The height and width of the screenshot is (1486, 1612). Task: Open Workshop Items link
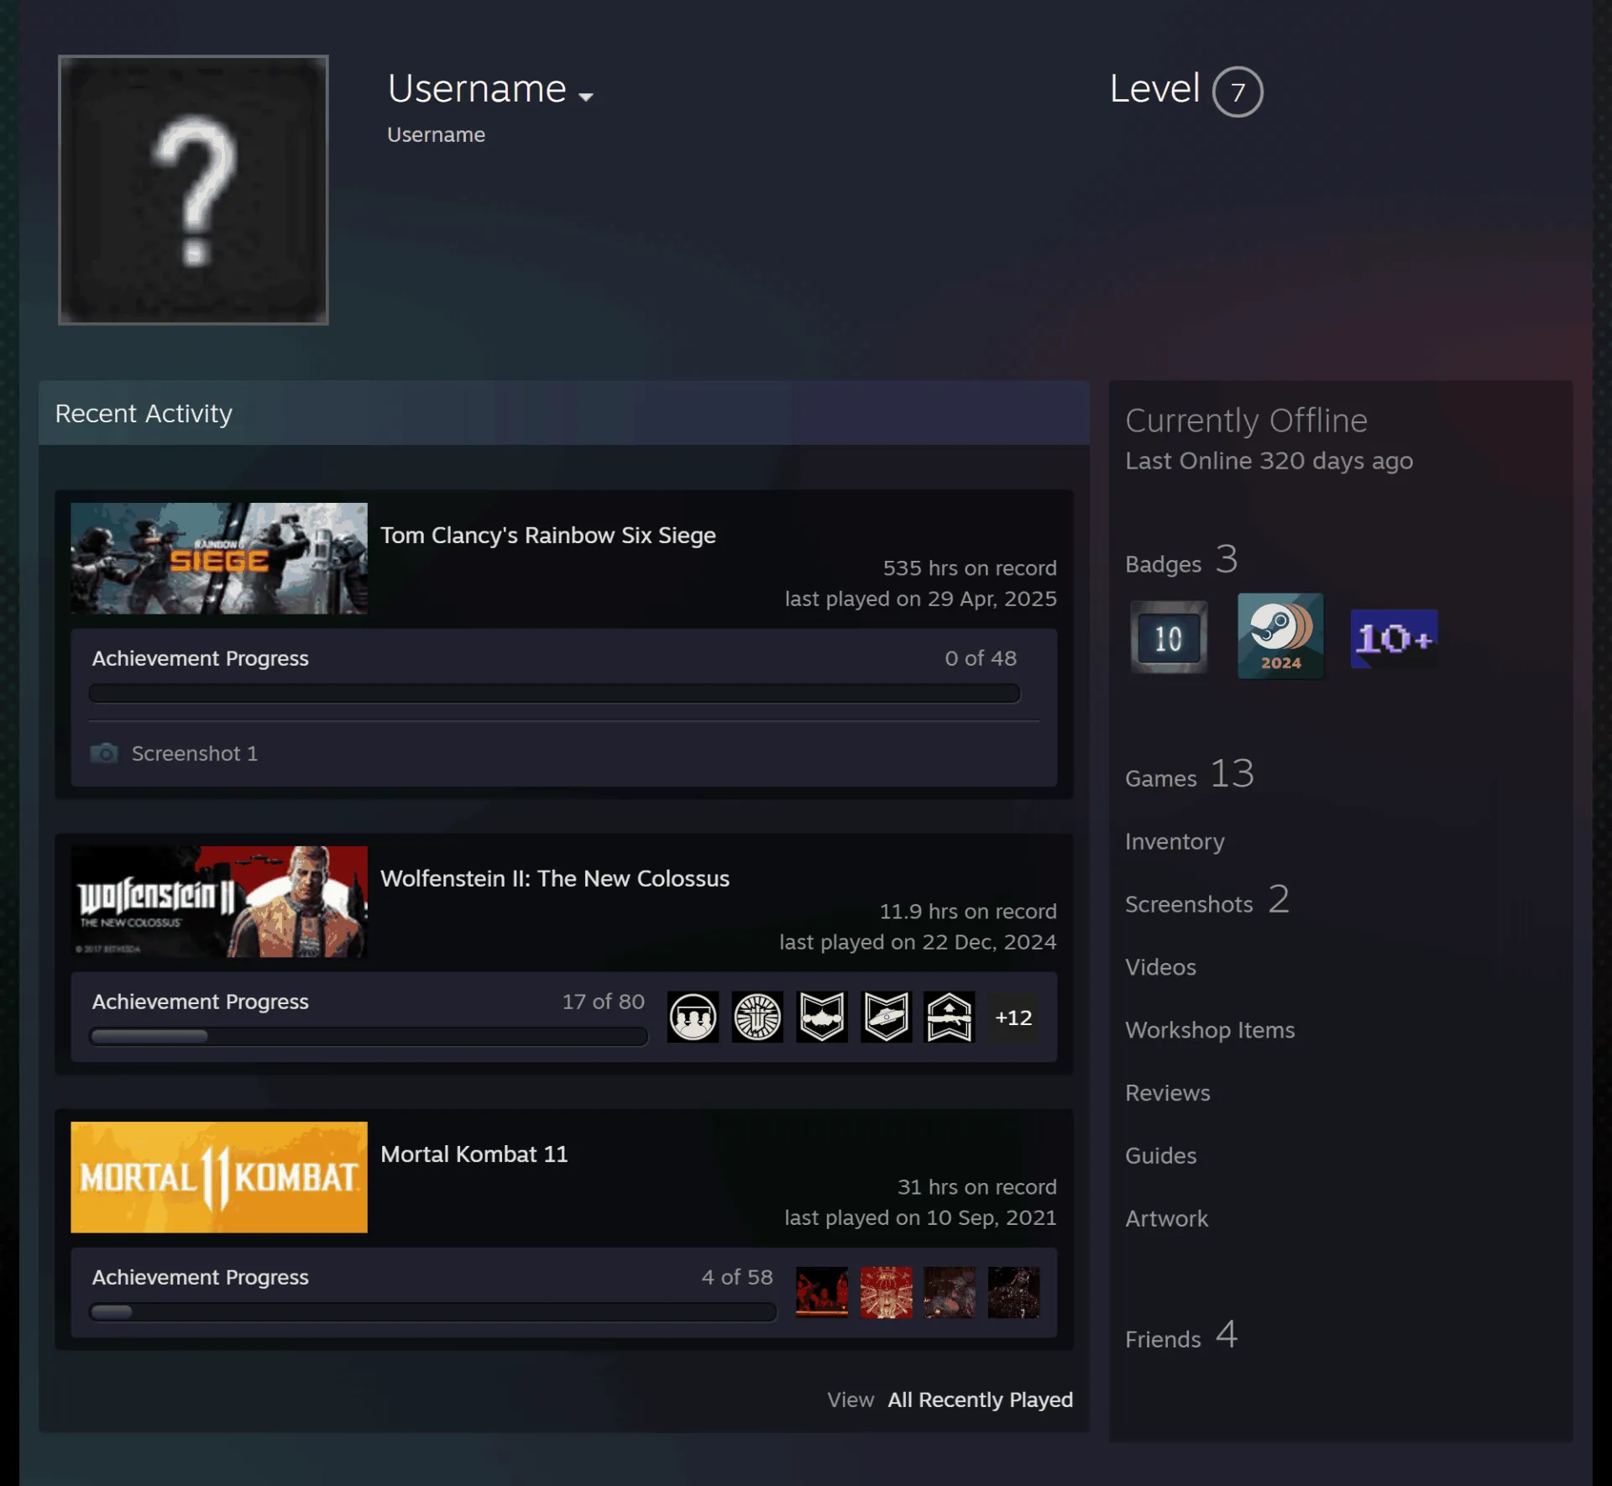click(1210, 1030)
